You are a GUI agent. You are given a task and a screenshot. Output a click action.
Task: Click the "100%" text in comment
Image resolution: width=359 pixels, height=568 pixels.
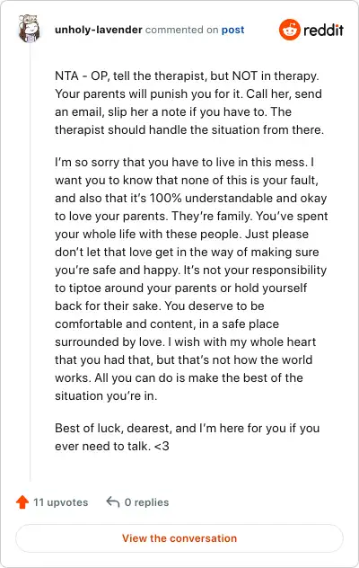165,198
